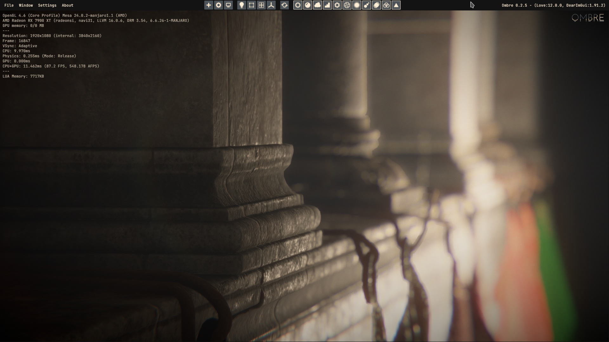The height and width of the screenshot is (342, 609).
Task: Open the Settings menu
Action: click(47, 5)
